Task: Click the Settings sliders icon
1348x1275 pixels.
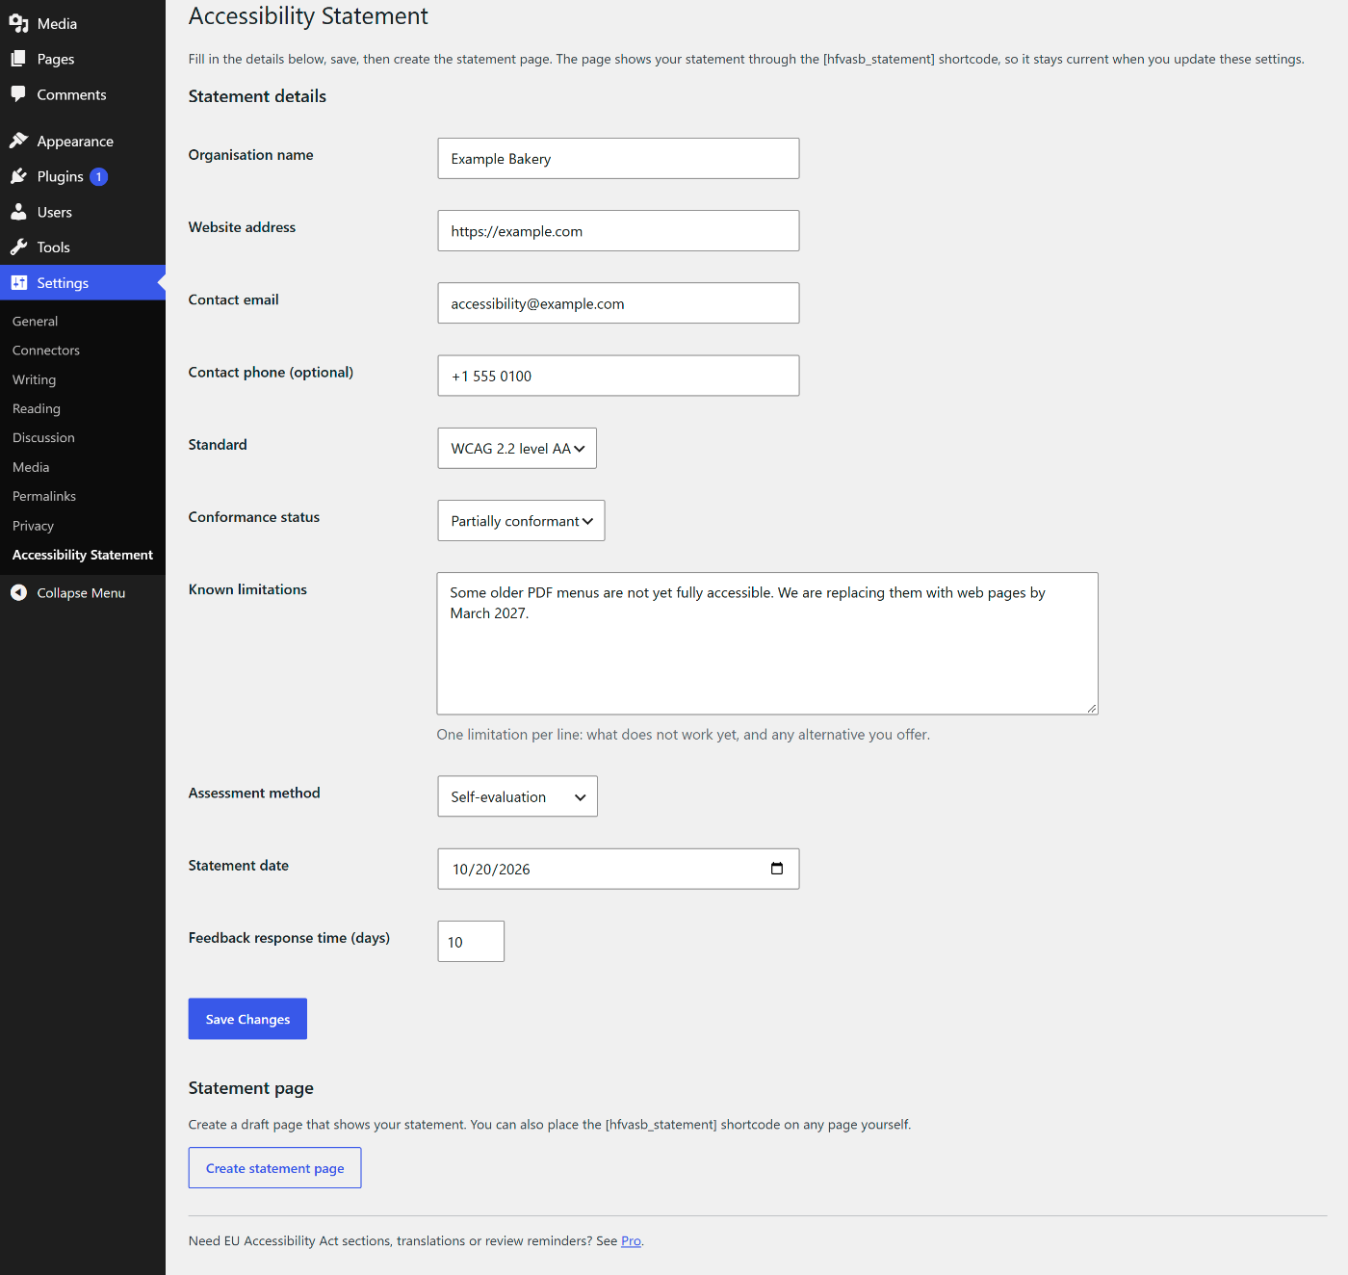Action: 18,283
